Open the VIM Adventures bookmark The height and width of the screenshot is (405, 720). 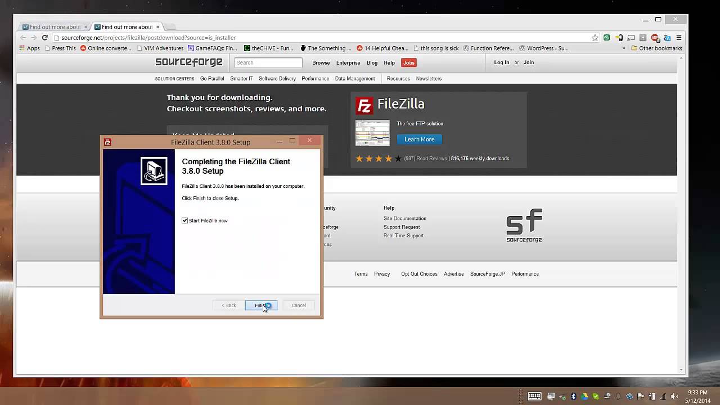click(x=160, y=48)
